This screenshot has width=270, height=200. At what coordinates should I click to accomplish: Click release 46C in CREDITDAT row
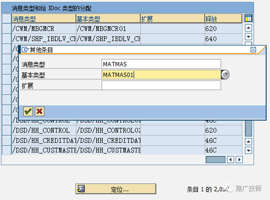tap(223, 140)
